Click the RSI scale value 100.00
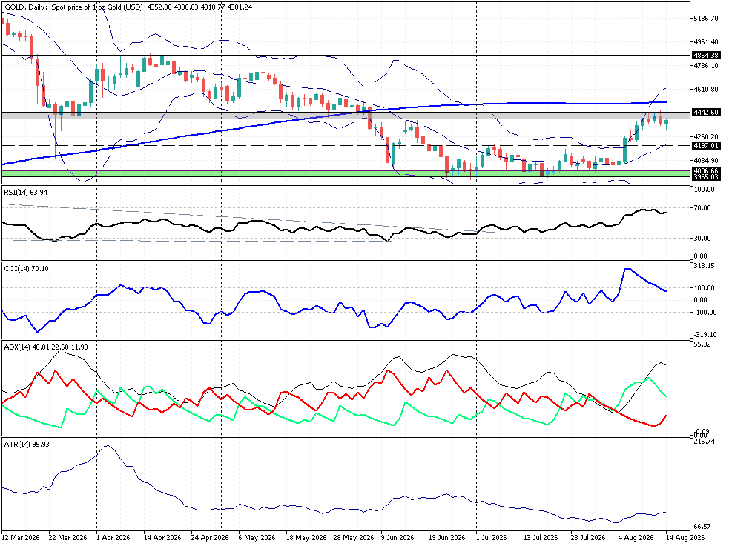 click(x=704, y=190)
